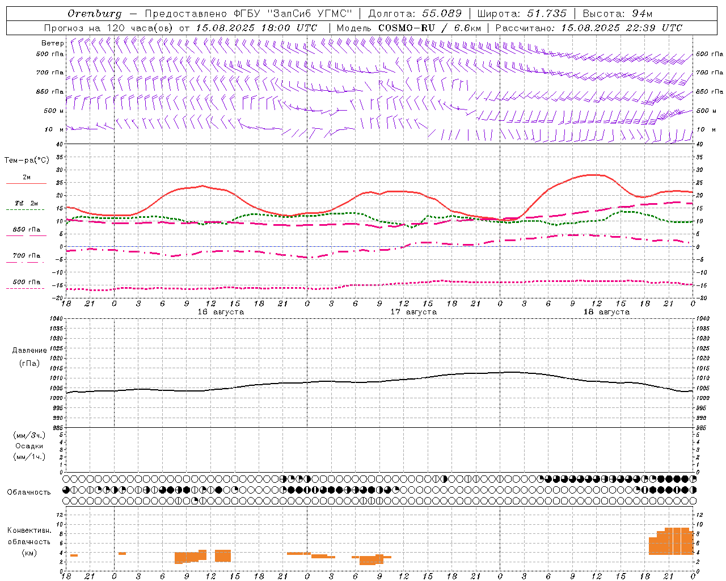726x581 pixels.
Task: Click the red '2м' legend line sample
Action: (26, 184)
